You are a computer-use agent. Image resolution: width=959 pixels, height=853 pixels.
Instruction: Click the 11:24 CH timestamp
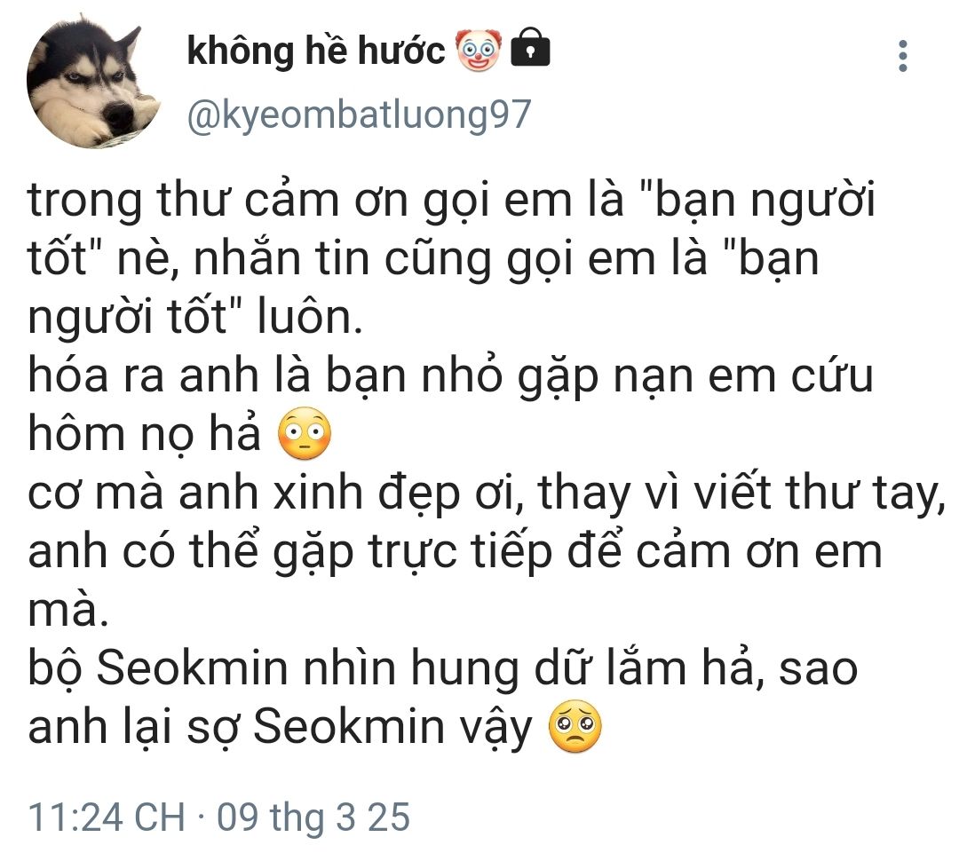[107, 817]
